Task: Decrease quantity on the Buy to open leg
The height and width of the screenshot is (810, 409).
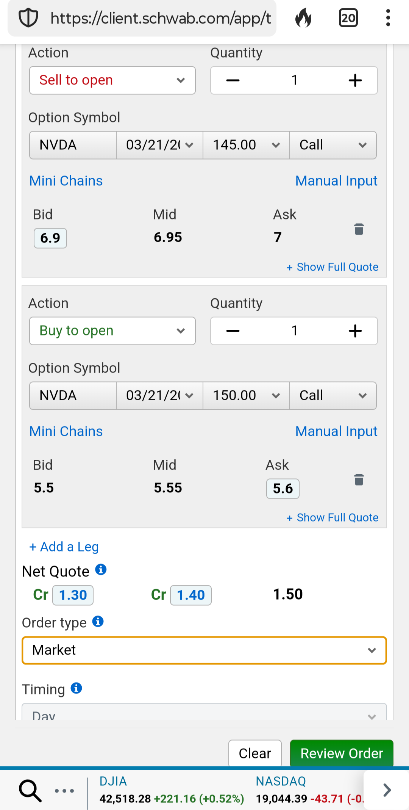Action: click(x=233, y=331)
